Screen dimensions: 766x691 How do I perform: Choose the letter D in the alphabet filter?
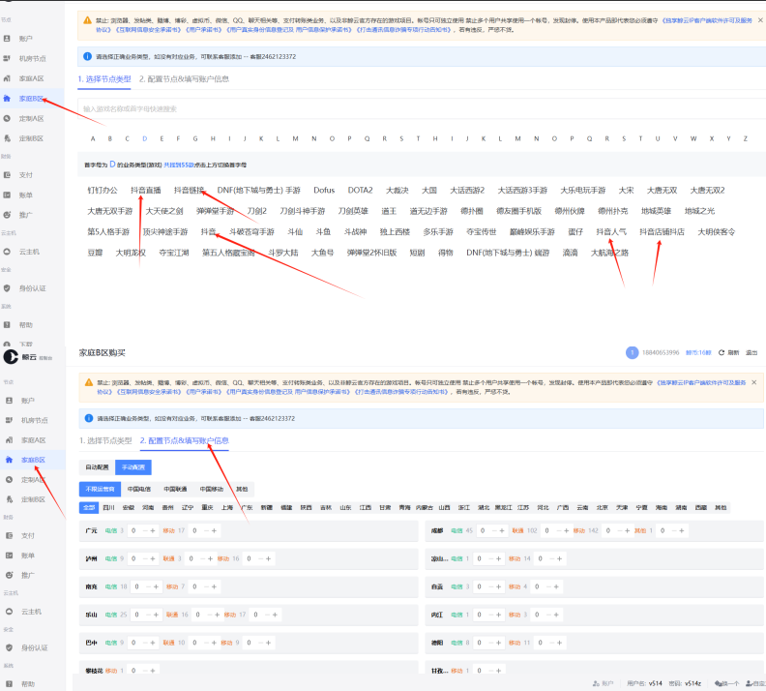coord(144,138)
